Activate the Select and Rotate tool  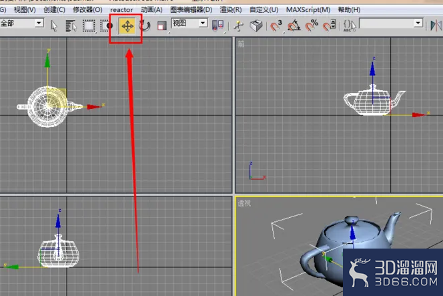click(x=145, y=26)
